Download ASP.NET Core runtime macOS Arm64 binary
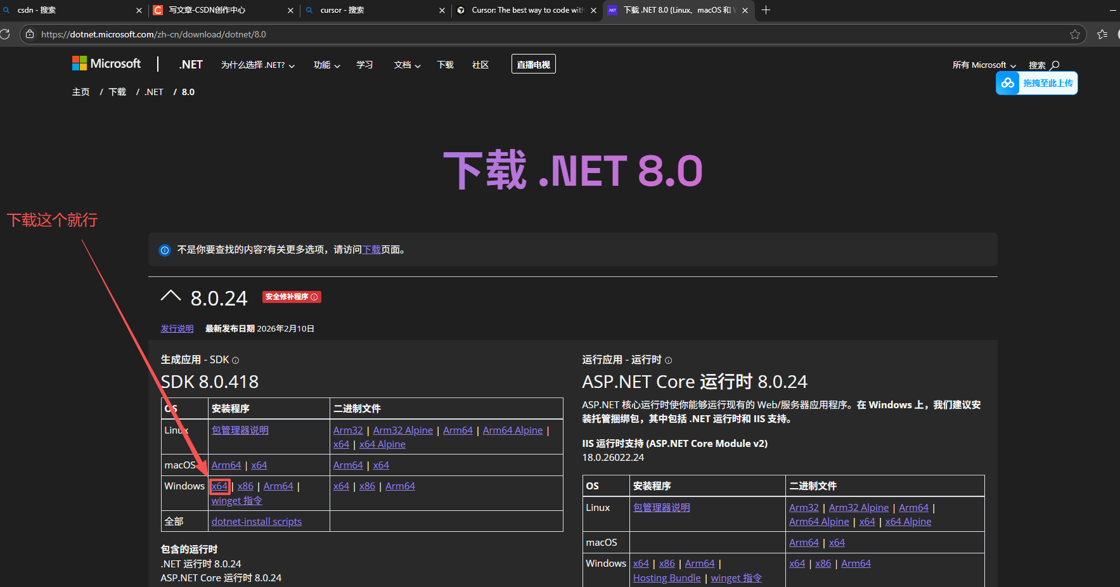Screen dimensions: 1120x587 click(x=804, y=543)
